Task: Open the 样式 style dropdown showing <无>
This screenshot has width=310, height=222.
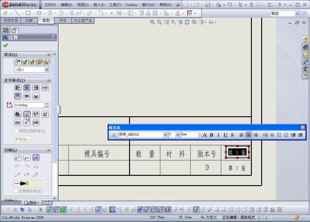Action: (47, 70)
